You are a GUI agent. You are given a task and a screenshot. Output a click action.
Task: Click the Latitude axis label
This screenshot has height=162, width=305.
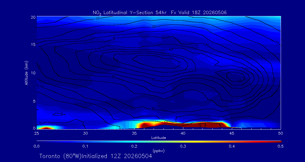point(159,138)
